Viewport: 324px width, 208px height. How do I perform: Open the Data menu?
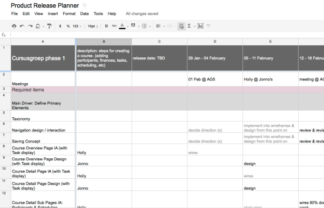pyautogui.click(x=85, y=14)
